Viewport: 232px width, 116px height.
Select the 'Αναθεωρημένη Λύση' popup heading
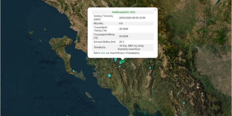(x=123, y=12)
